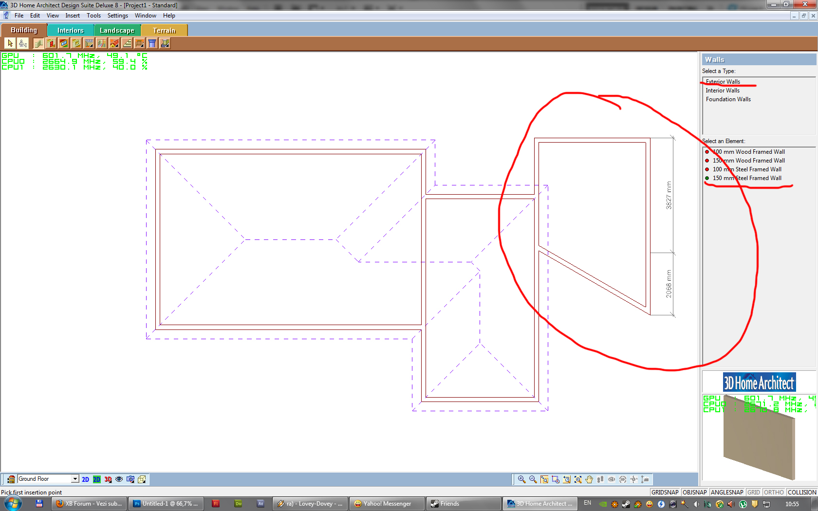Image resolution: width=818 pixels, height=511 pixels.
Task: Toggle OBJSNAP in the status bar
Action: click(x=694, y=492)
